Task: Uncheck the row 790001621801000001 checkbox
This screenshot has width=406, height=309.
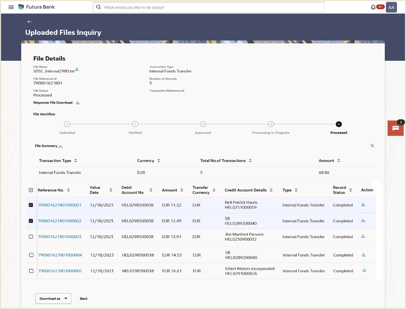Action: (x=31, y=205)
